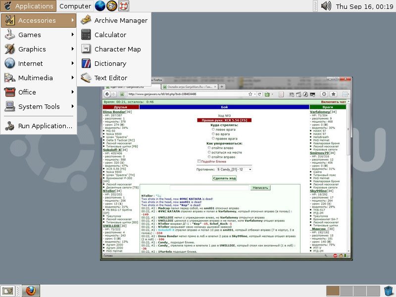Screen dimensions: 396x297
Task: Expand the System Tools submenu
Action: pyautogui.click(x=39, y=106)
